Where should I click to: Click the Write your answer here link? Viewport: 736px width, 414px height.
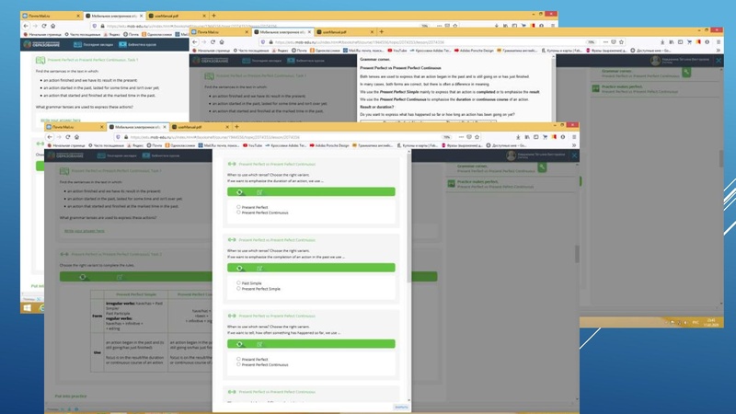coord(80,230)
